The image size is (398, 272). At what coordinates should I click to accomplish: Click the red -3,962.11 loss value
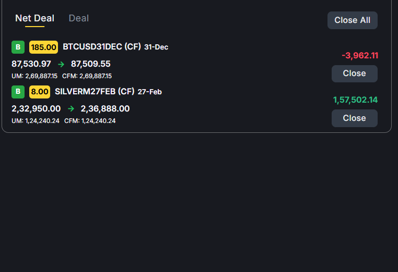click(x=360, y=56)
